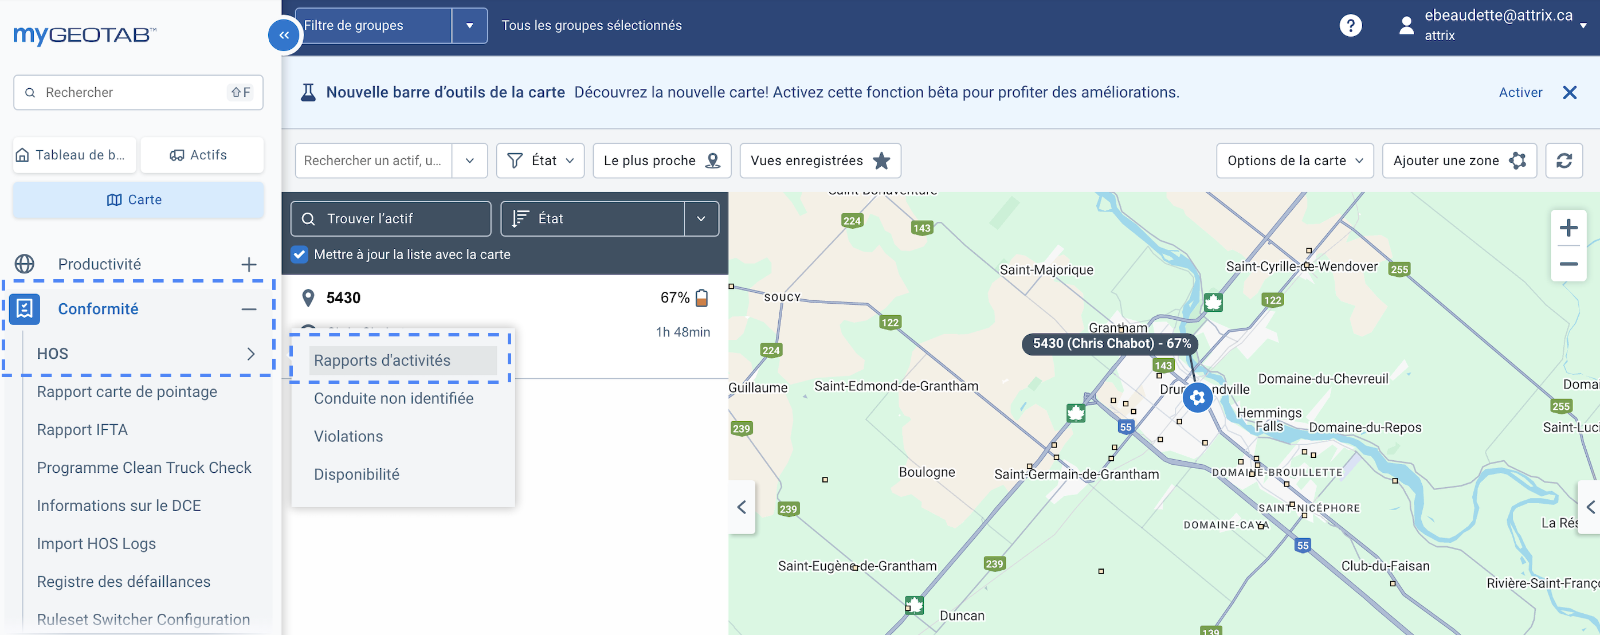
Task: Click the Activer link in the banner
Action: click(1520, 93)
